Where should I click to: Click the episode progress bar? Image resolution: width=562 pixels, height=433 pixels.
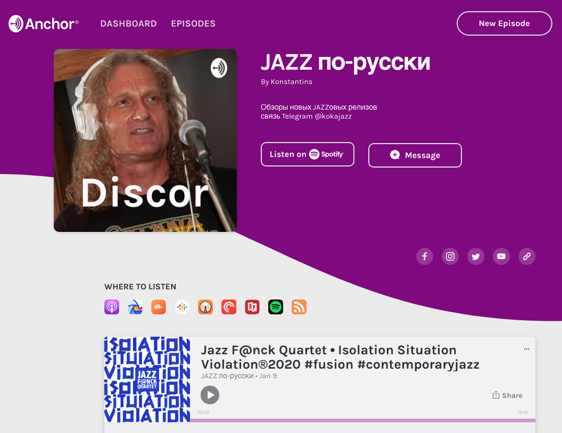pos(363,420)
